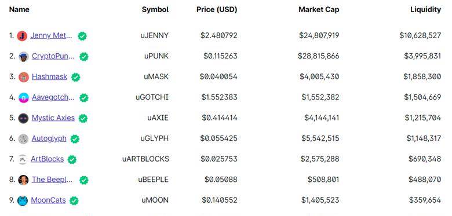Screen dimensions: 452x216
Task: Click the Mystic Axies token icon
Action: click(x=23, y=118)
